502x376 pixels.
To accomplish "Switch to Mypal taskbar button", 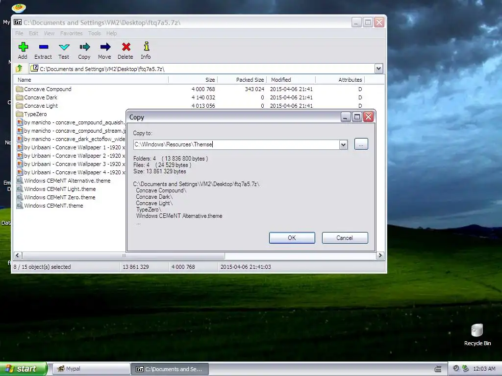I will 91,369.
